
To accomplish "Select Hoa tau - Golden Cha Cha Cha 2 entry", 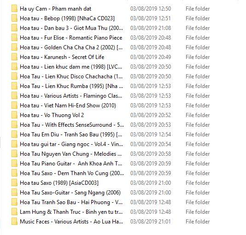I will pos(71,47).
